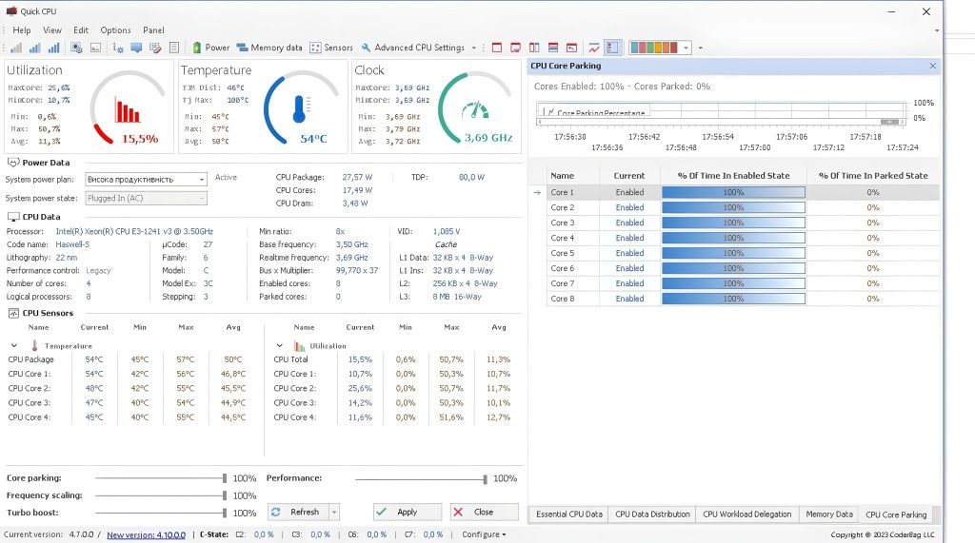The height and width of the screenshot is (543, 975).
Task: Open the Help menu
Action: point(22,29)
